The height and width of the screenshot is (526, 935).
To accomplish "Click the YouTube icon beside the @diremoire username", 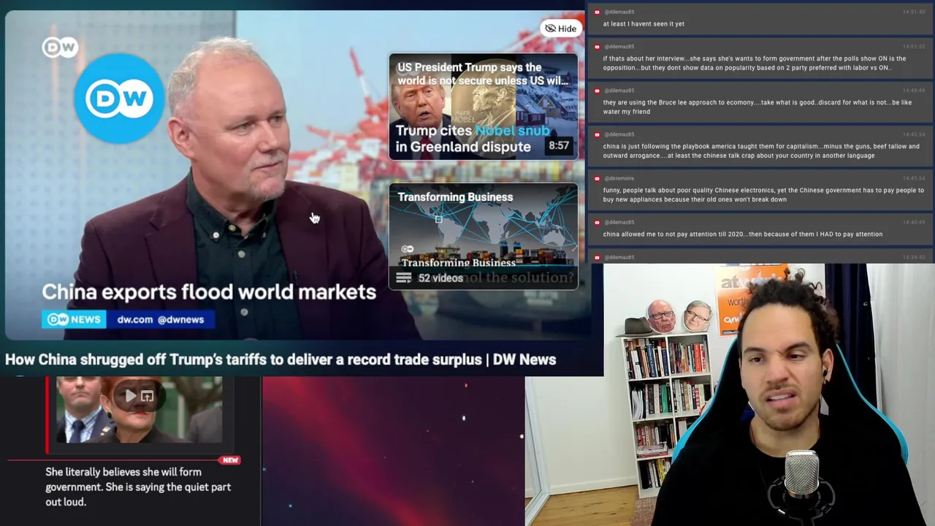I will [597, 178].
